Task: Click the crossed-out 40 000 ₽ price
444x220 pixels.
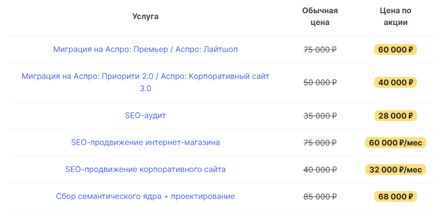Action: (x=320, y=170)
